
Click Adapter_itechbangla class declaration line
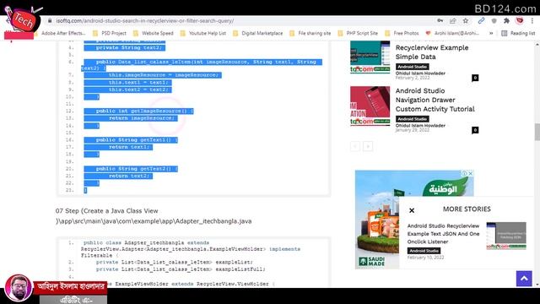(191, 249)
